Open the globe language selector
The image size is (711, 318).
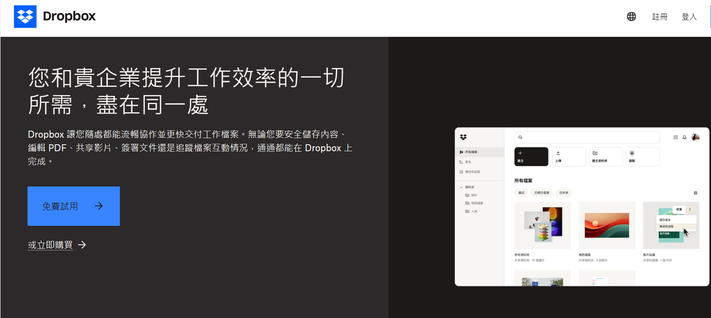tap(631, 16)
